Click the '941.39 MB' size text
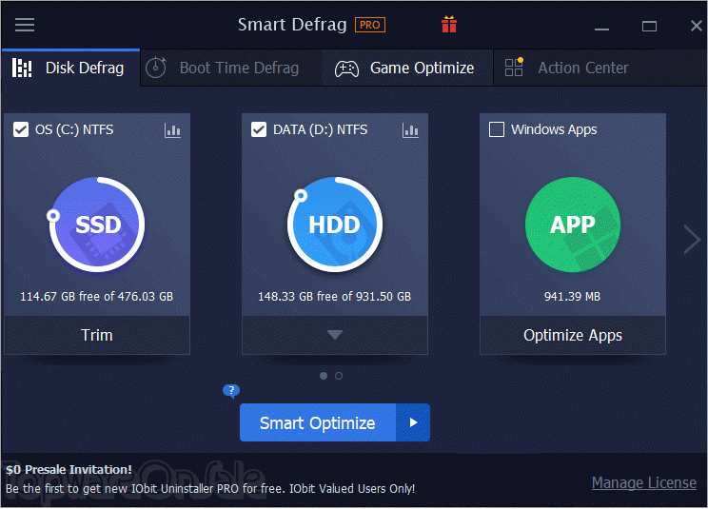 click(x=572, y=297)
